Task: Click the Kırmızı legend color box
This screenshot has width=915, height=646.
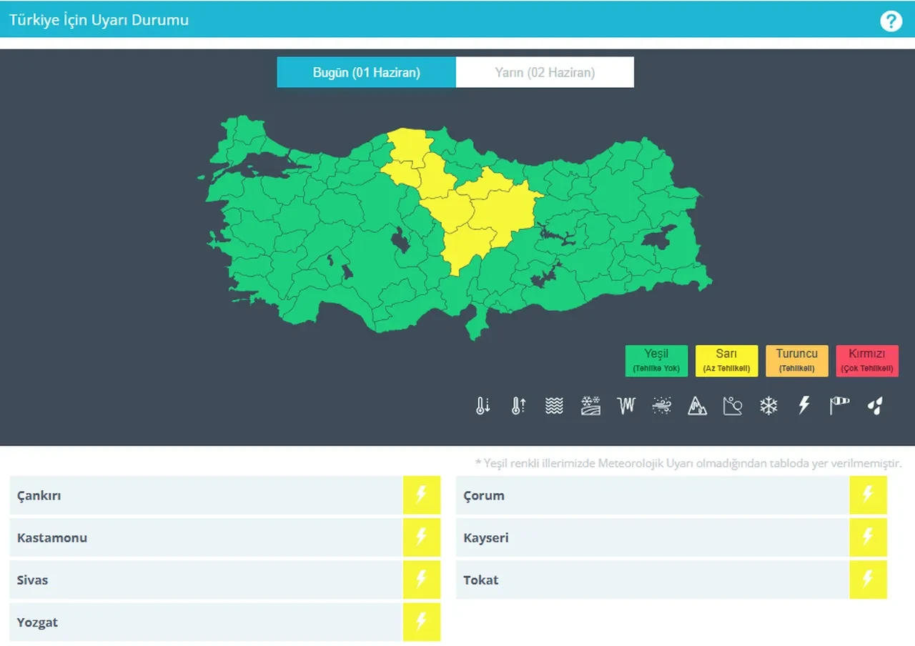Action: click(x=867, y=361)
